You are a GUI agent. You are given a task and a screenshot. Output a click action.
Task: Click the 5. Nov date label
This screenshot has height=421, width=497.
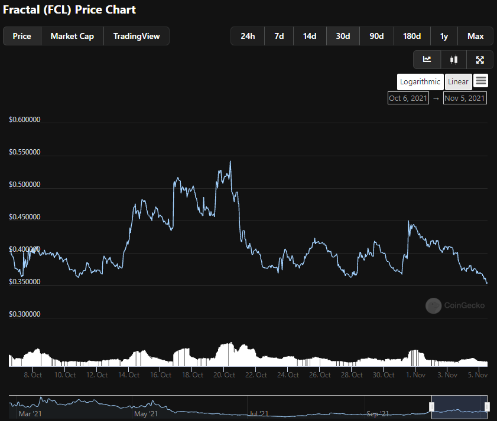pos(477,375)
